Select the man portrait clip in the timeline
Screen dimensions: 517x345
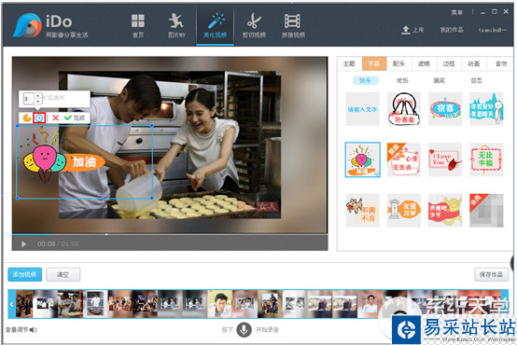coord(220,304)
